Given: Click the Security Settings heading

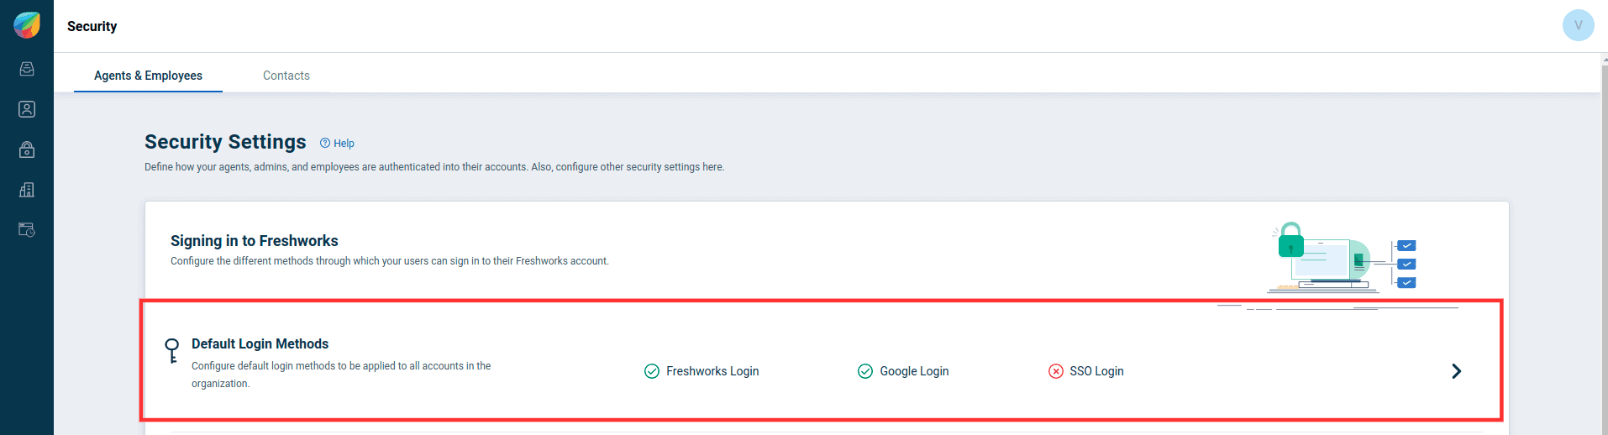Looking at the screenshot, I should pyautogui.click(x=225, y=142).
